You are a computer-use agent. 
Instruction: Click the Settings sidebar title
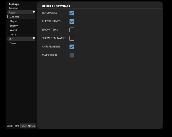(x=14, y=4)
